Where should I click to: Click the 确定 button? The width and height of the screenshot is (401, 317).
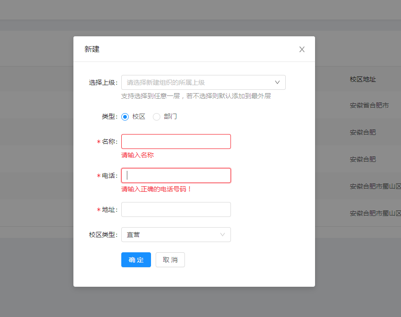click(136, 260)
